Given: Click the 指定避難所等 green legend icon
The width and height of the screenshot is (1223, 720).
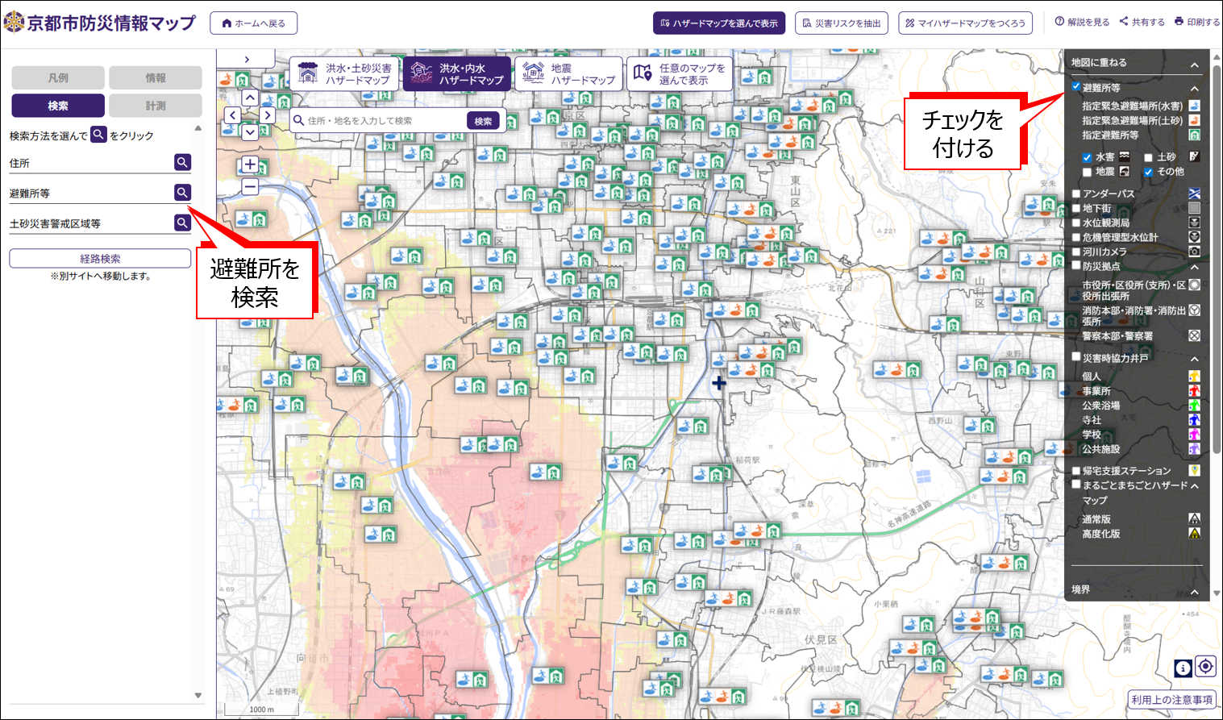Looking at the screenshot, I should click(1194, 135).
